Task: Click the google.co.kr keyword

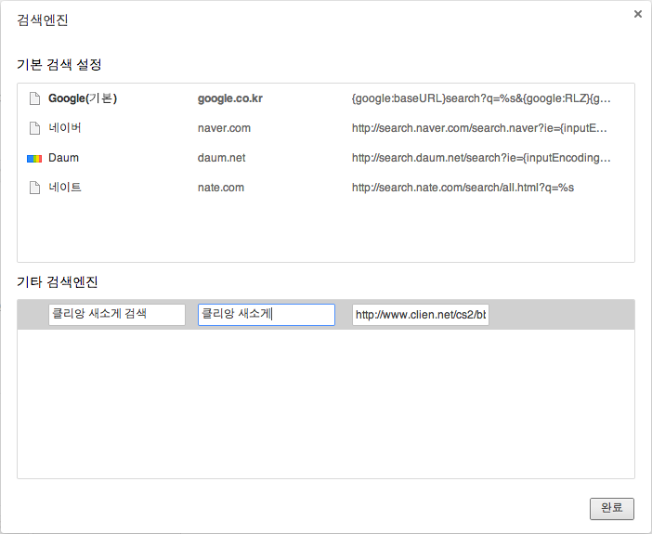Action: pyautogui.click(x=230, y=98)
